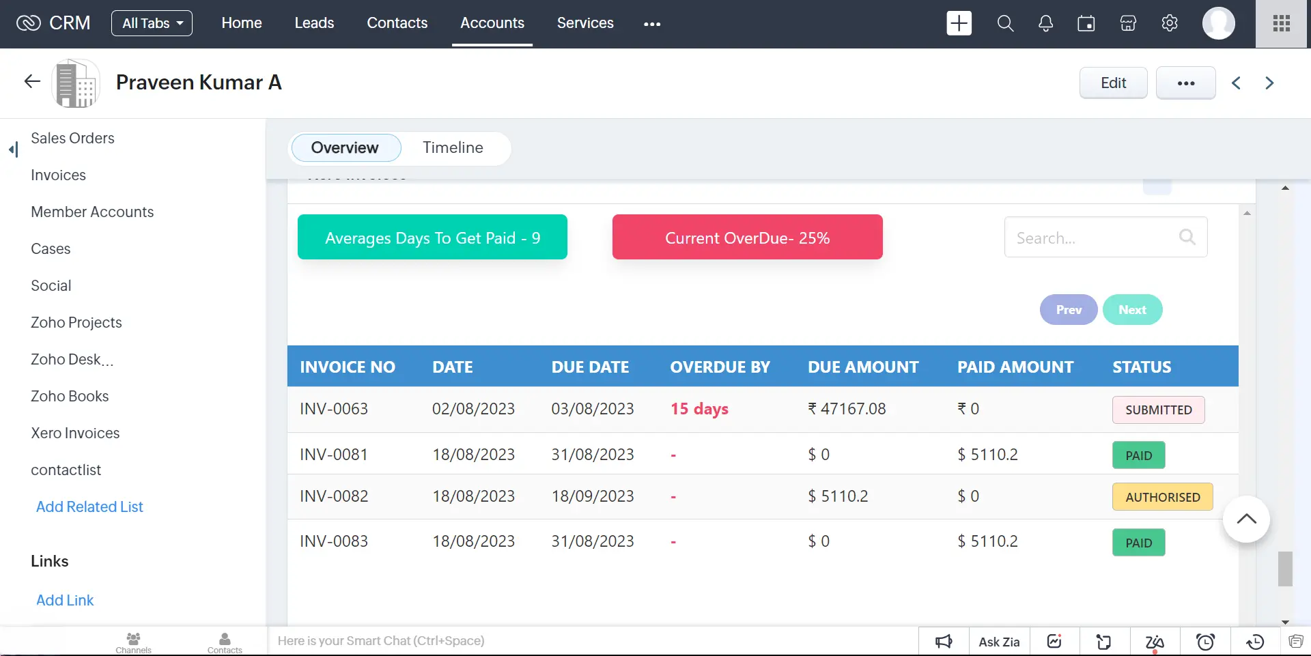The image size is (1311, 656).
Task: Visit the Marketplace store icon
Action: [1127, 23]
